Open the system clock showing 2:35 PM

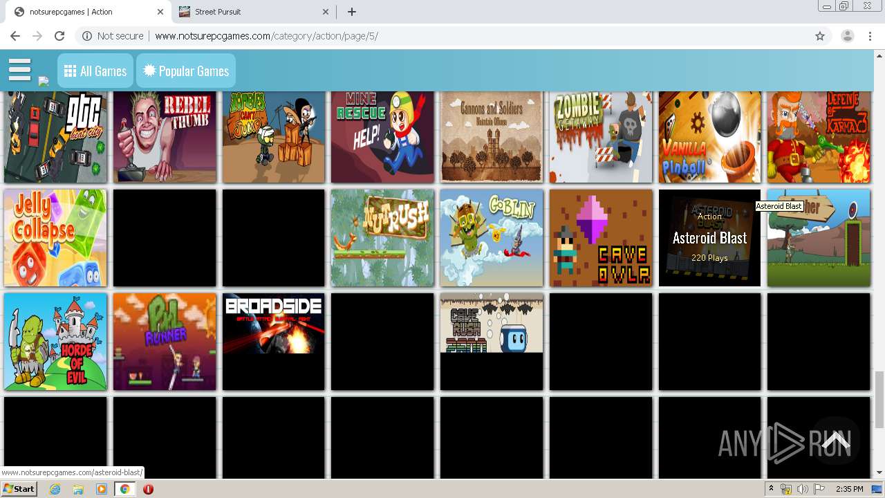coord(849,489)
